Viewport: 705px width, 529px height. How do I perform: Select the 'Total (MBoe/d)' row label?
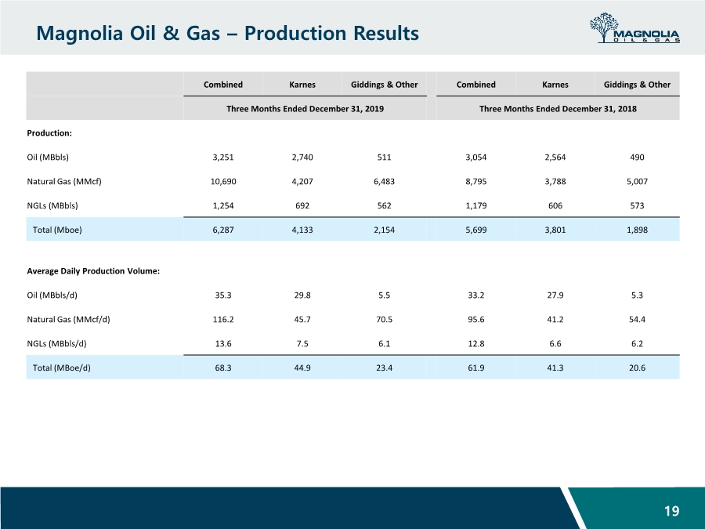coord(62,368)
